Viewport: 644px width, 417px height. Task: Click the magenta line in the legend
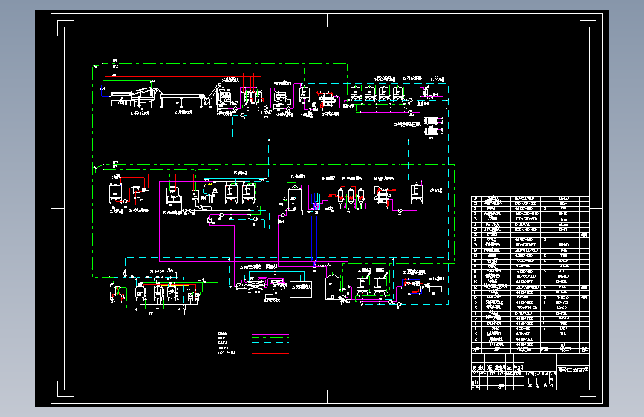click(270, 334)
